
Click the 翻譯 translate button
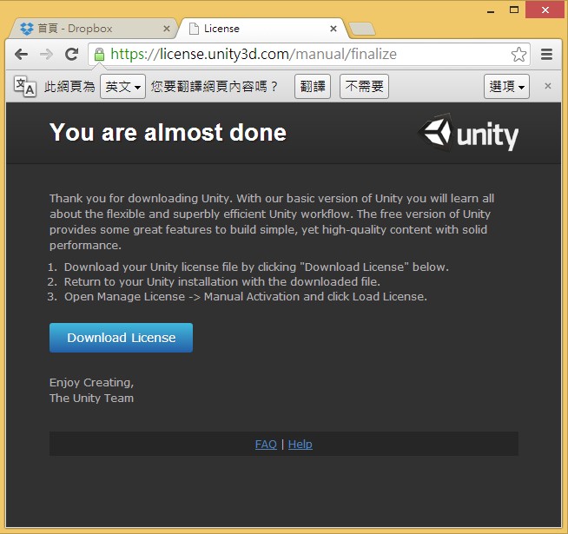point(313,86)
